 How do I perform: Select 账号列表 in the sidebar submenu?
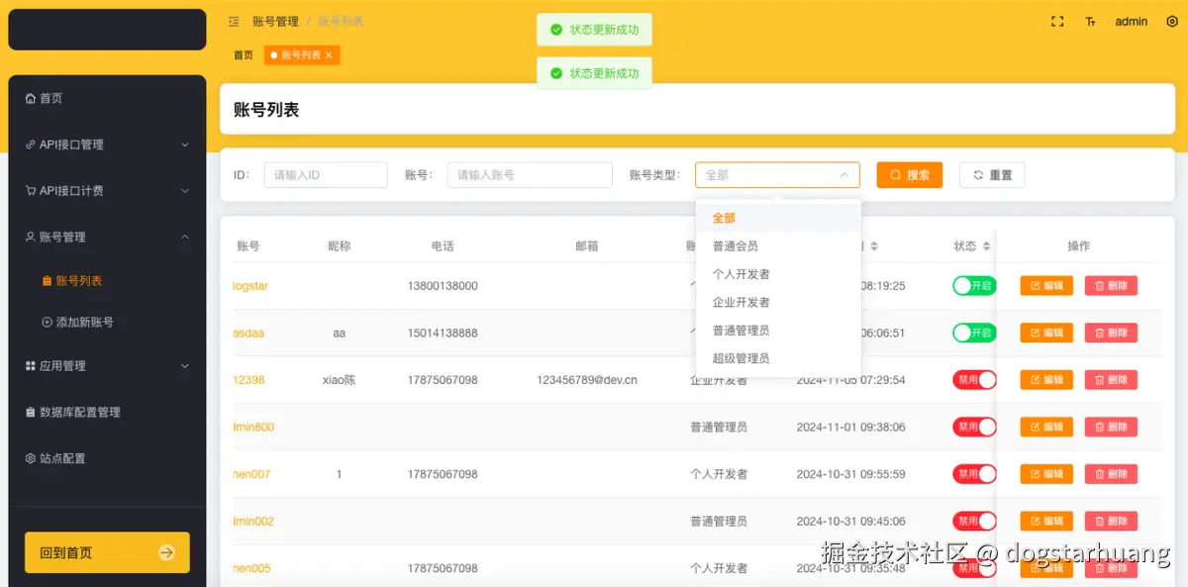(107, 280)
